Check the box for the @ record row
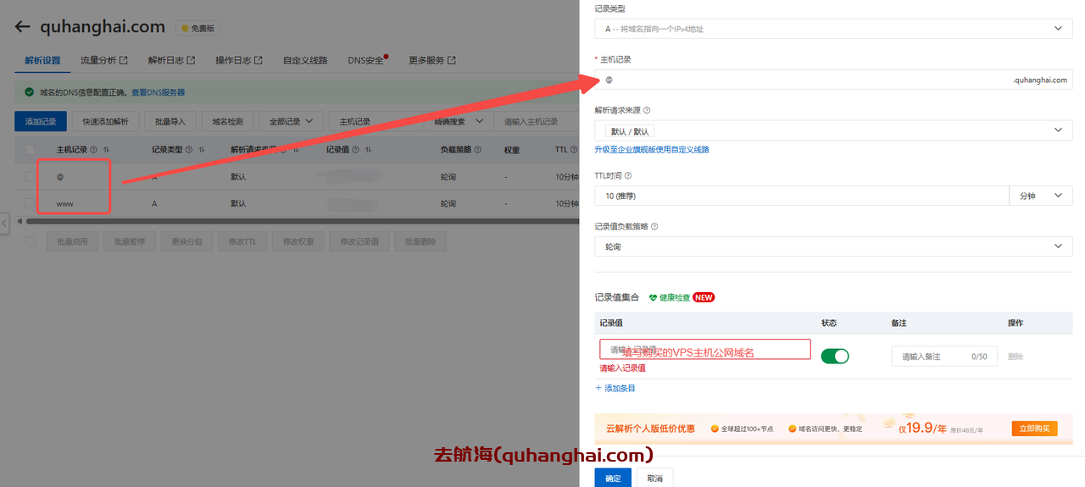 click(x=30, y=177)
